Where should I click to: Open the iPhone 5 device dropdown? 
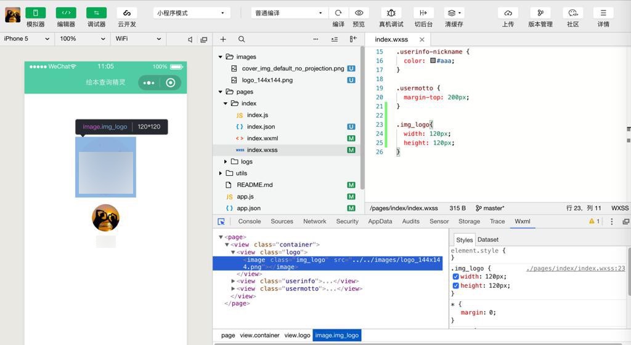click(27, 39)
